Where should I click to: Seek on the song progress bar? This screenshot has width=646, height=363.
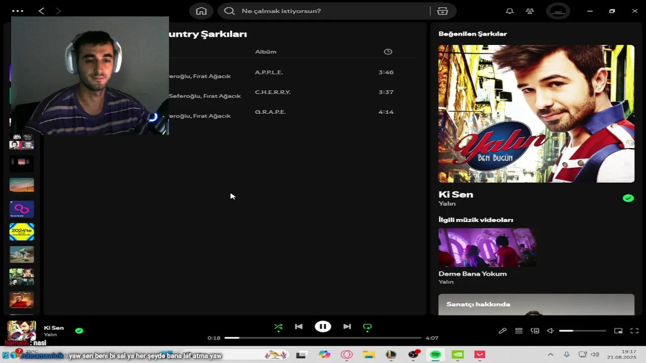323,338
